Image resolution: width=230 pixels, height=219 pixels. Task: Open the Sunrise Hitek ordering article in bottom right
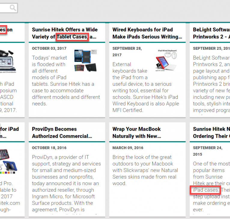pyautogui.click(x=211, y=132)
